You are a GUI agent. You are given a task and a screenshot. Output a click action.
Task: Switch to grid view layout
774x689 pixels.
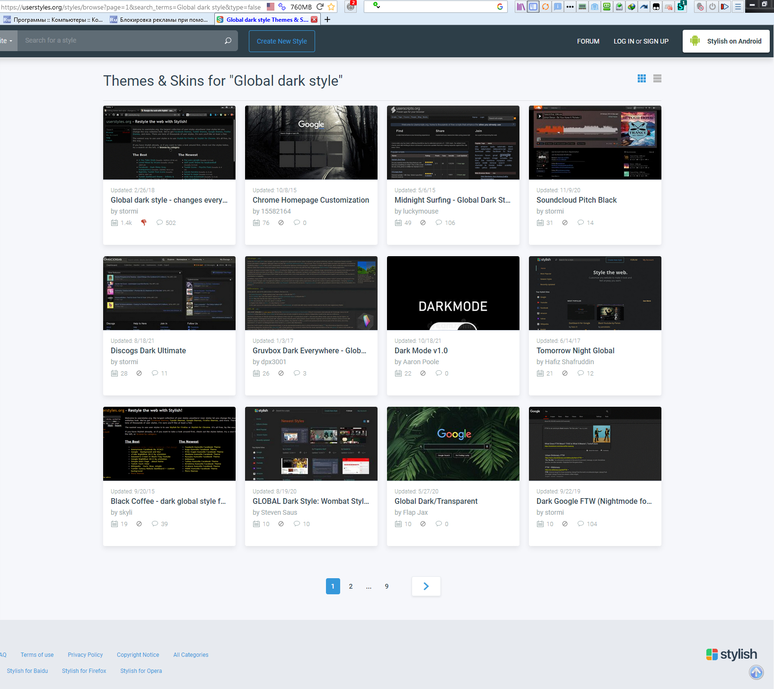pyautogui.click(x=642, y=79)
